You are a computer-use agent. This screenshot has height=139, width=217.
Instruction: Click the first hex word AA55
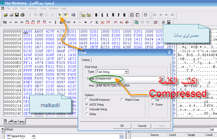(x=28, y=32)
